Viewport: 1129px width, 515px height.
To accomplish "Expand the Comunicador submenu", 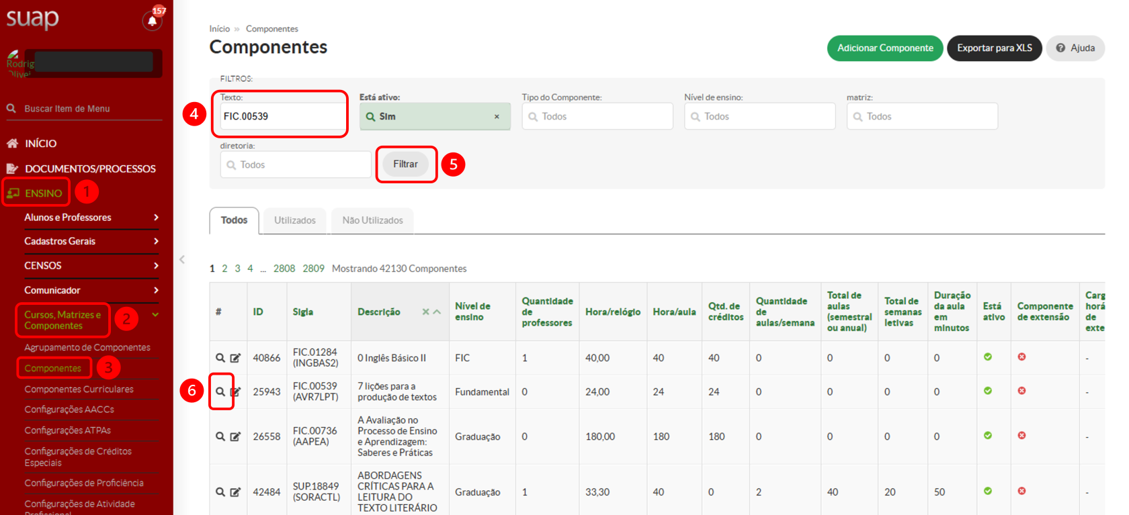I will 91,290.
